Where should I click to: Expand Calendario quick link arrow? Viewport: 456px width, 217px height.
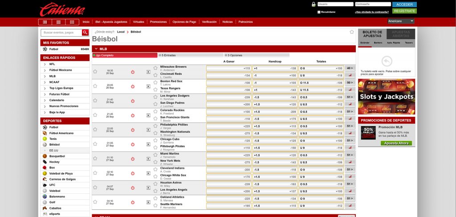tap(45, 100)
